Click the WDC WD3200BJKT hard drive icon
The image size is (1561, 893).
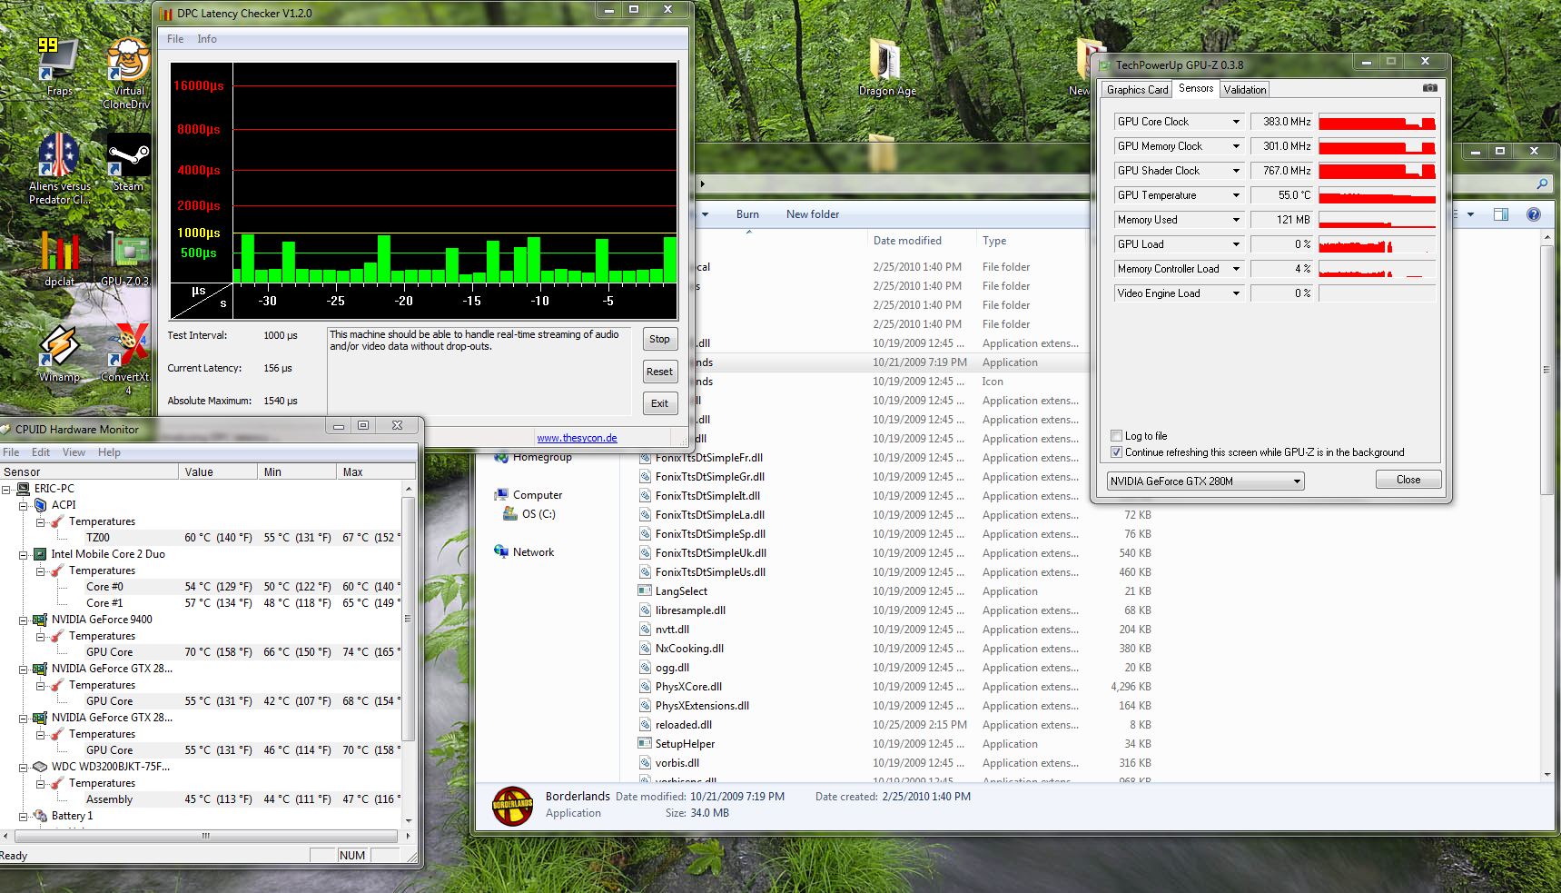pos(40,767)
